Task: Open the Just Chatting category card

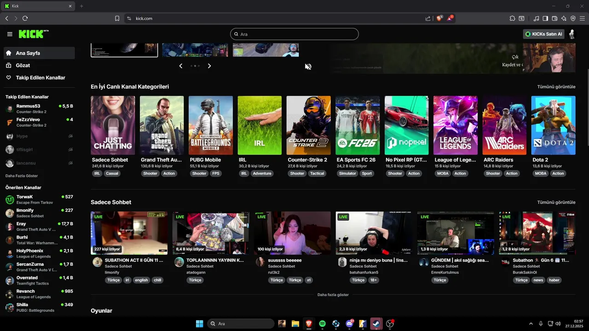Action: [113, 125]
